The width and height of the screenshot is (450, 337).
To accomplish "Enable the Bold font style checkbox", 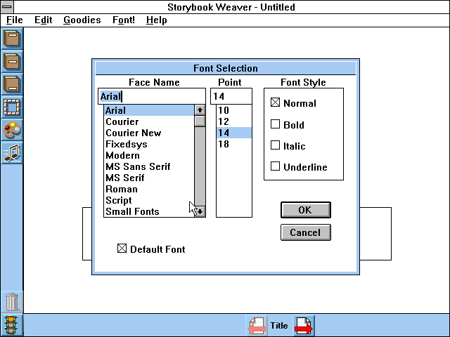I will tap(275, 124).
